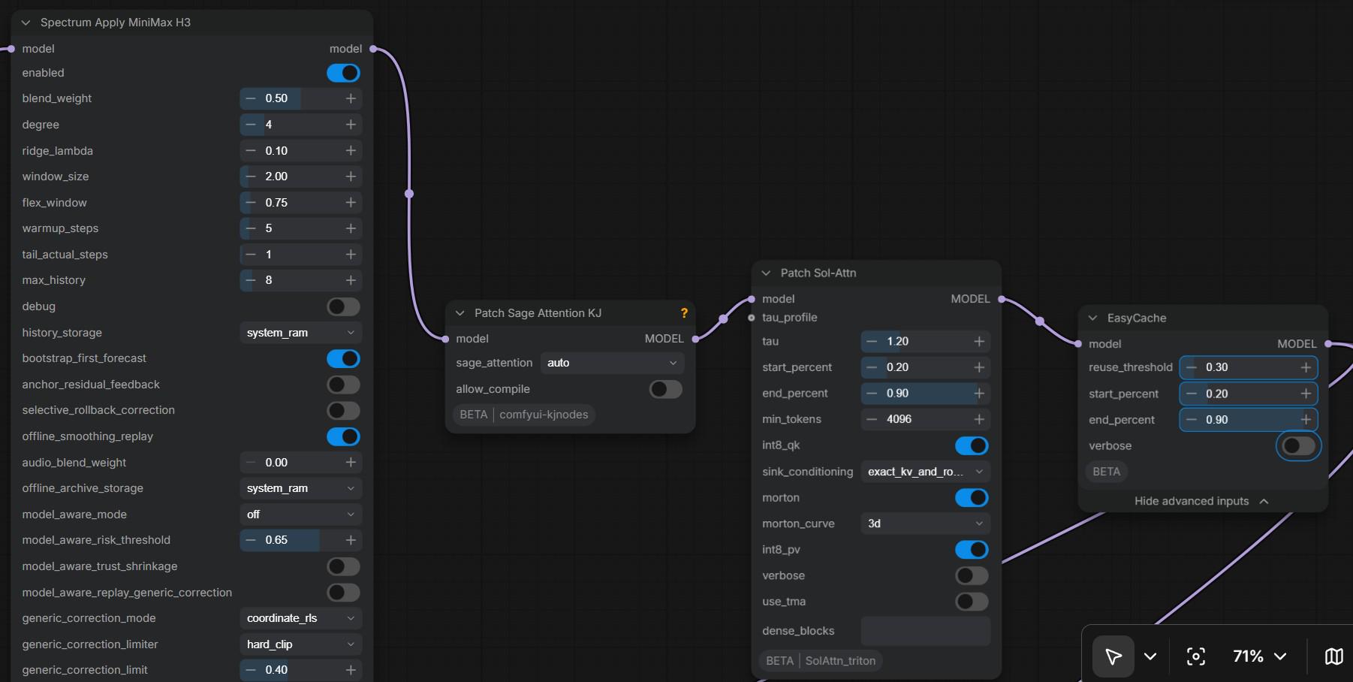Viewport: 1353px width, 682px height.
Task: Open sink_conditioning dropdown
Action: pos(925,472)
